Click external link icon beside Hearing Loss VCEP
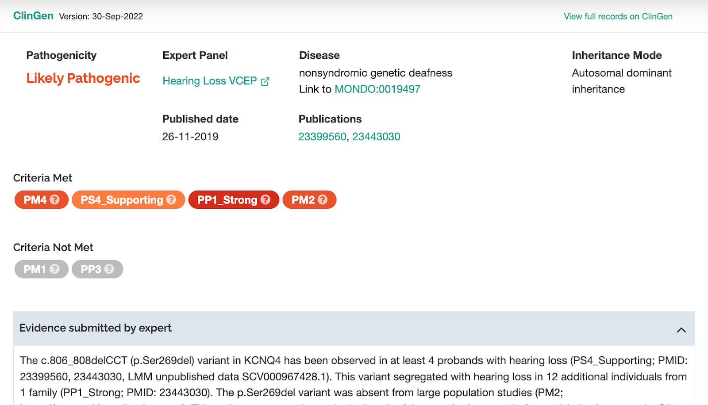Viewport: 708px width, 405px height. pyautogui.click(x=265, y=81)
